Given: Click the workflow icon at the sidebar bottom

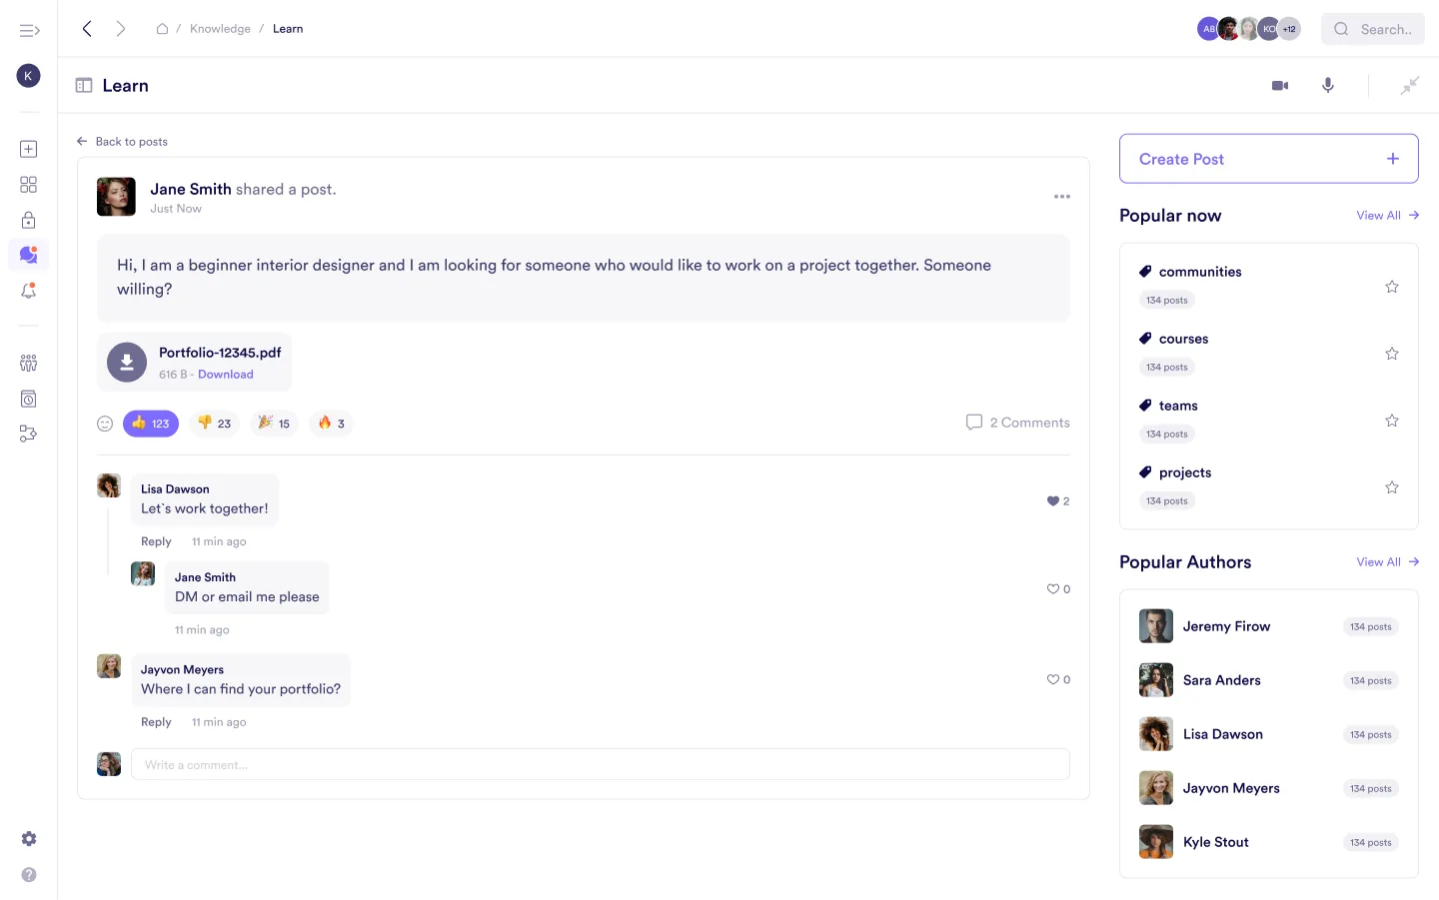Looking at the screenshot, I should pyautogui.click(x=28, y=434).
